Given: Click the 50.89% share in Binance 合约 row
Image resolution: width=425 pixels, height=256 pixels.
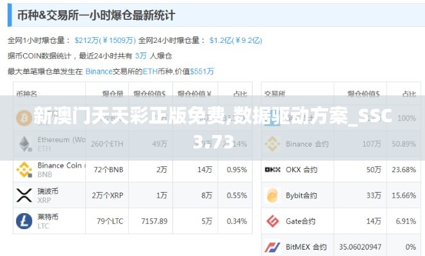Looking at the screenshot, I should coord(404,144).
